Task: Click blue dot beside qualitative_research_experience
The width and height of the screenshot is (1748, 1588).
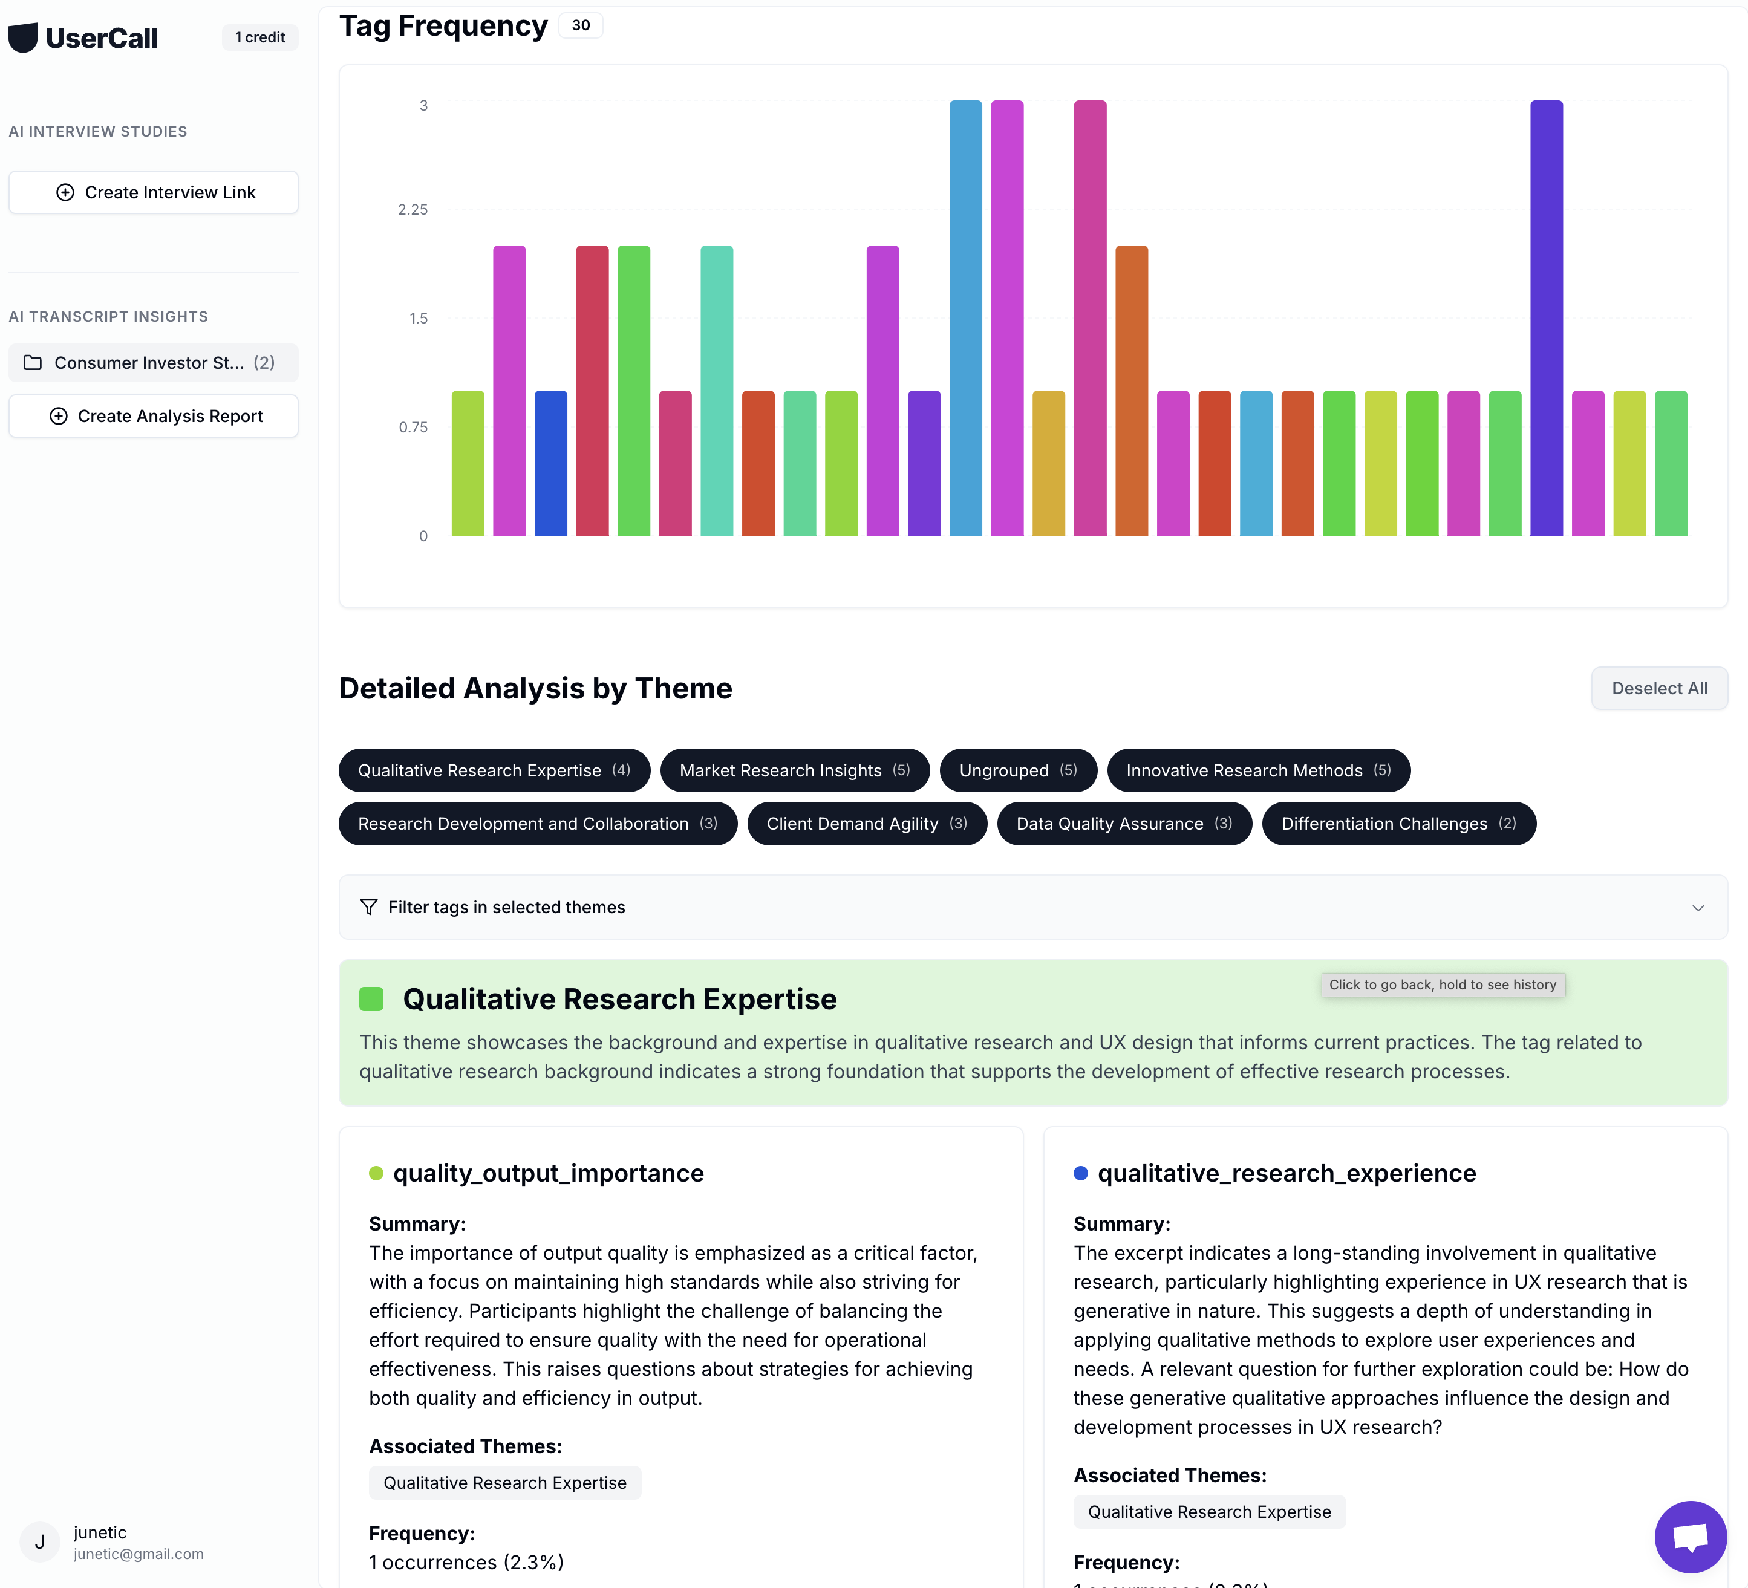Action: coord(1080,1173)
